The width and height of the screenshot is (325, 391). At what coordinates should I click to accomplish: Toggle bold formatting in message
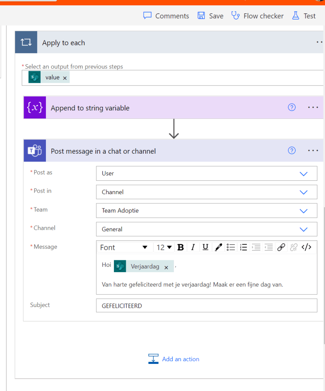(x=180, y=247)
